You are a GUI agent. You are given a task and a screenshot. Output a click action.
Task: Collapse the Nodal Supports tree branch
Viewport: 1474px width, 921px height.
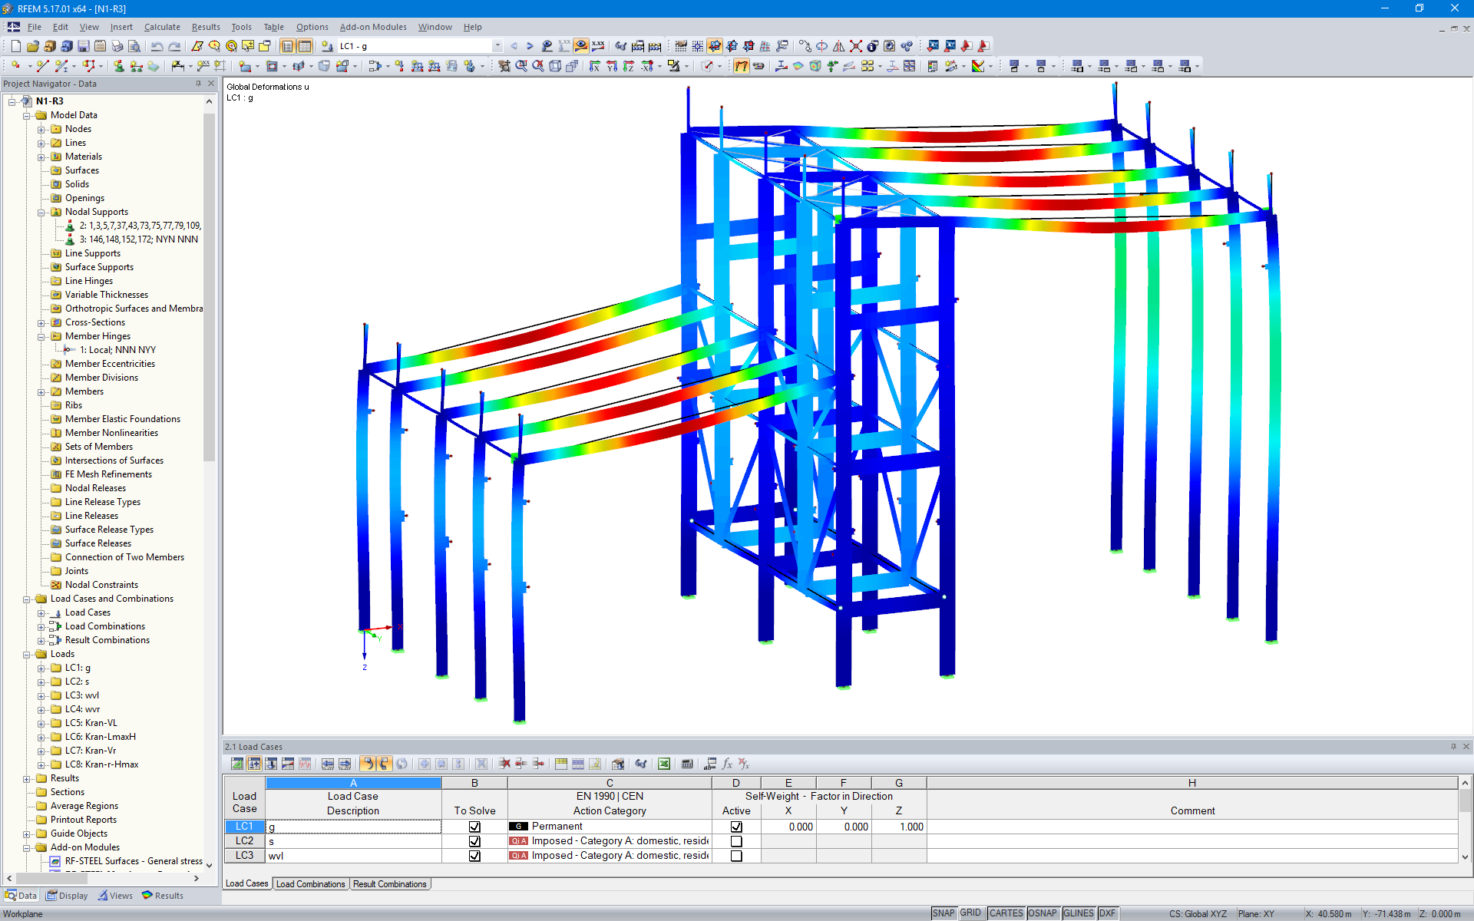click(x=41, y=212)
